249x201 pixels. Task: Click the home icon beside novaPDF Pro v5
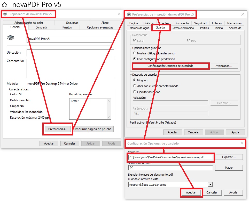tap(4, 5)
